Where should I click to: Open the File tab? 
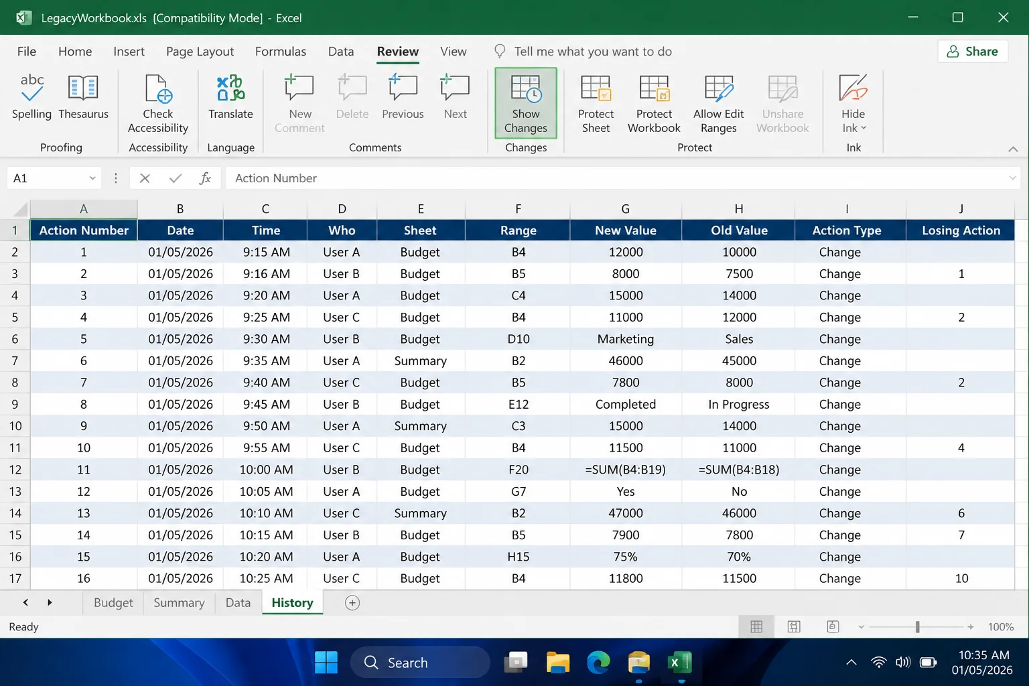[27, 52]
